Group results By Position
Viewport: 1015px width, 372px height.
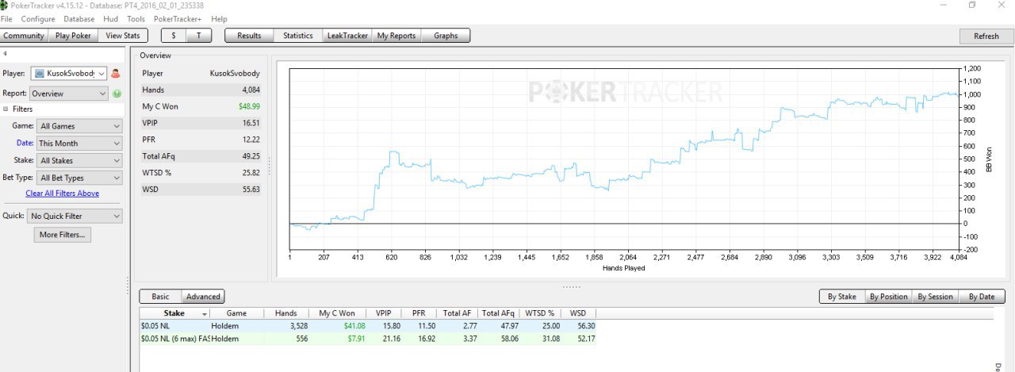tap(888, 297)
